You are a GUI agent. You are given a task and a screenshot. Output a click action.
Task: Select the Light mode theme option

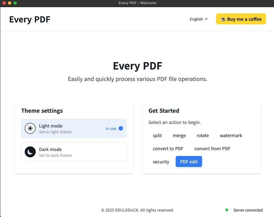tap(74, 128)
